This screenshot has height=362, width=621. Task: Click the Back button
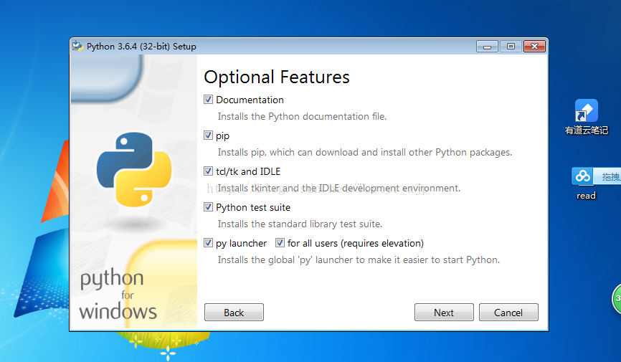(234, 313)
